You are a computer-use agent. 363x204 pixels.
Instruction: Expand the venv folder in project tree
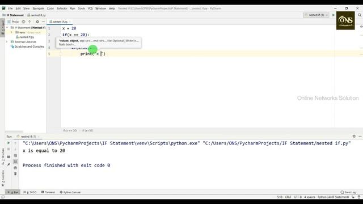pyautogui.click(x=11, y=32)
